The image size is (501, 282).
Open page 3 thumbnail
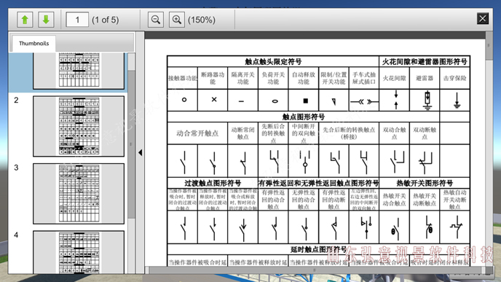pyautogui.click(x=79, y=194)
